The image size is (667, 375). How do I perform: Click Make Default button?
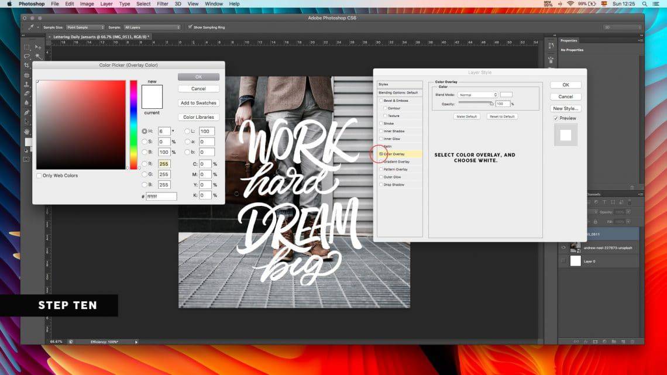[467, 116]
